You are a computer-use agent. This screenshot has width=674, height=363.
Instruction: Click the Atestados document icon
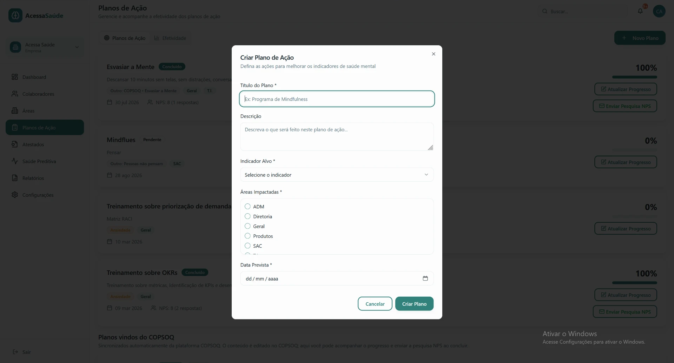point(15,144)
